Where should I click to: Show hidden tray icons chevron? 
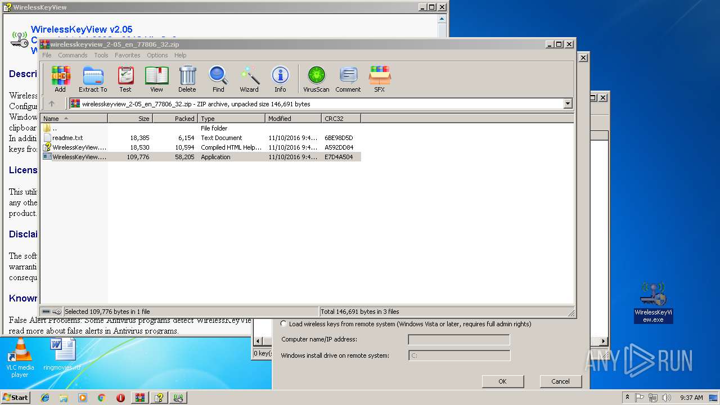coord(627,398)
